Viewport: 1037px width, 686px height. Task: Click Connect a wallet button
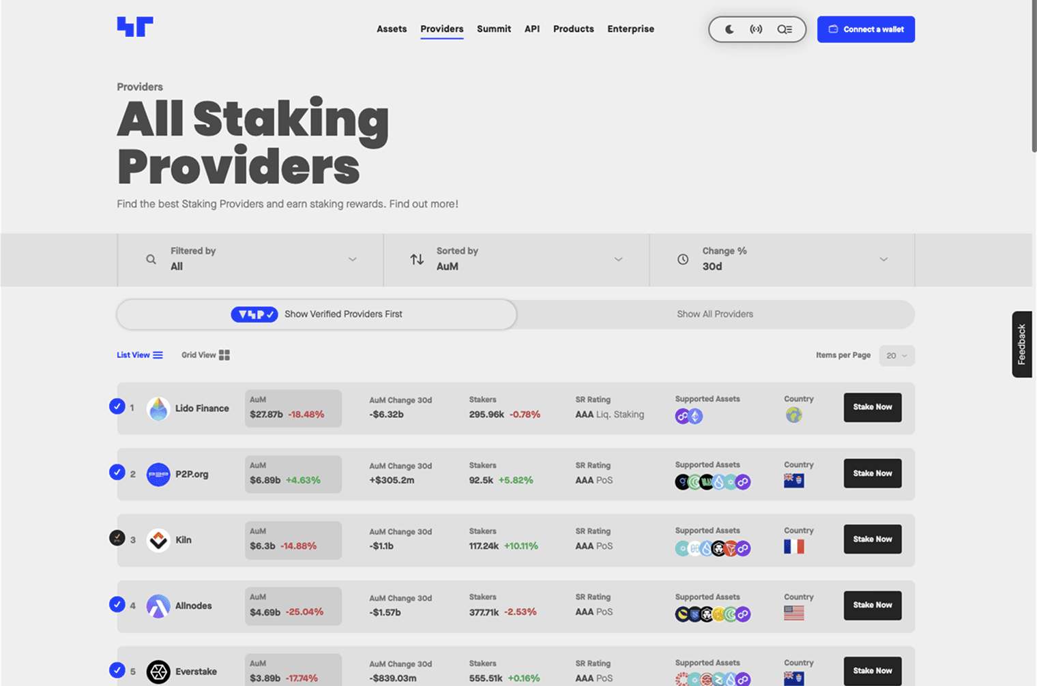coord(866,29)
